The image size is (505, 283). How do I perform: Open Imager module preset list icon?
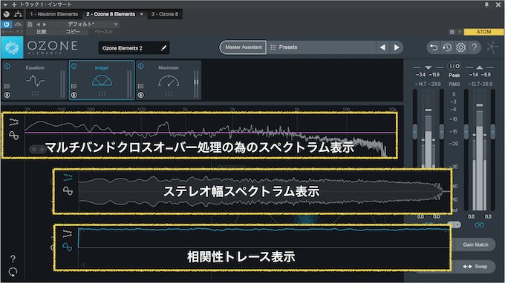point(74,86)
